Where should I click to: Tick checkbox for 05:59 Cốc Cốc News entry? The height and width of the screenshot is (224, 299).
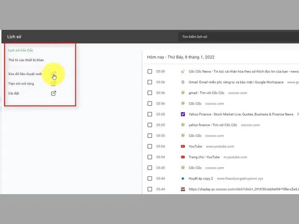point(150,71)
